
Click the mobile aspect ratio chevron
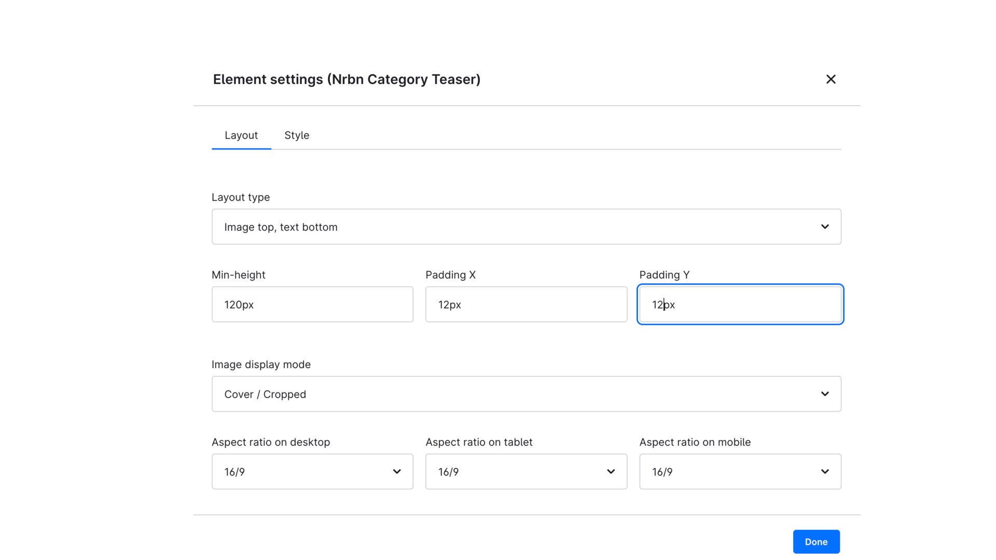(x=825, y=472)
